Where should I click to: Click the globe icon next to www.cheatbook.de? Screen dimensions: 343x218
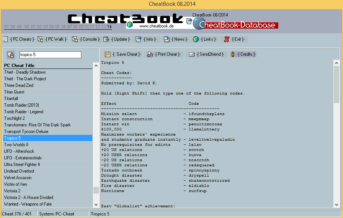click(130, 25)
